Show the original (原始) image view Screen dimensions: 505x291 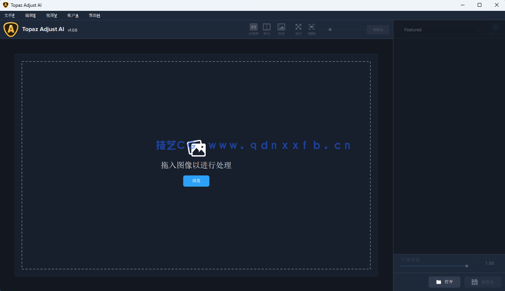pos(281,27)
